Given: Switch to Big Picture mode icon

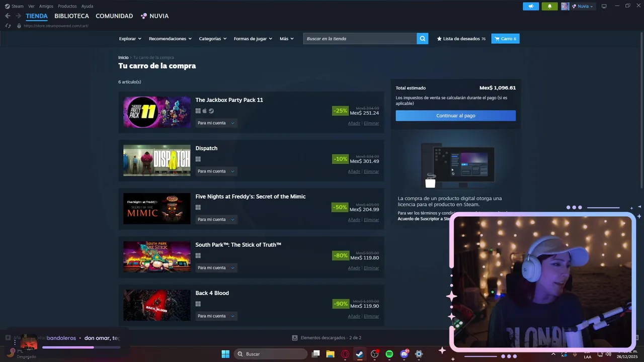Looking at the screenshot, I should pos(604,6).
